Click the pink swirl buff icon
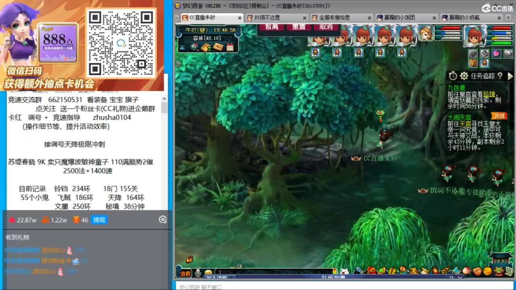 (497, 54)
